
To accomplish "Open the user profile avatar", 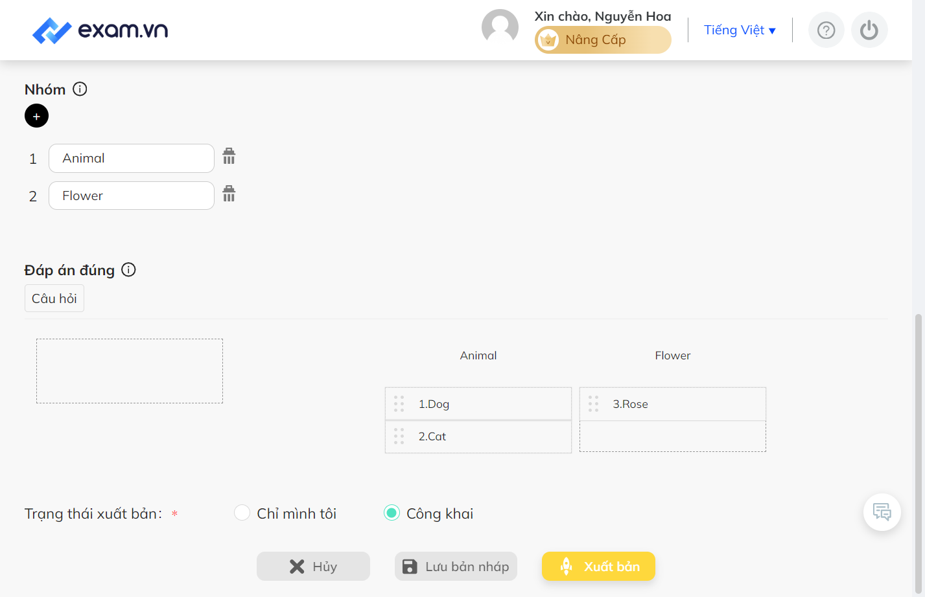I will tap(500, 28).
